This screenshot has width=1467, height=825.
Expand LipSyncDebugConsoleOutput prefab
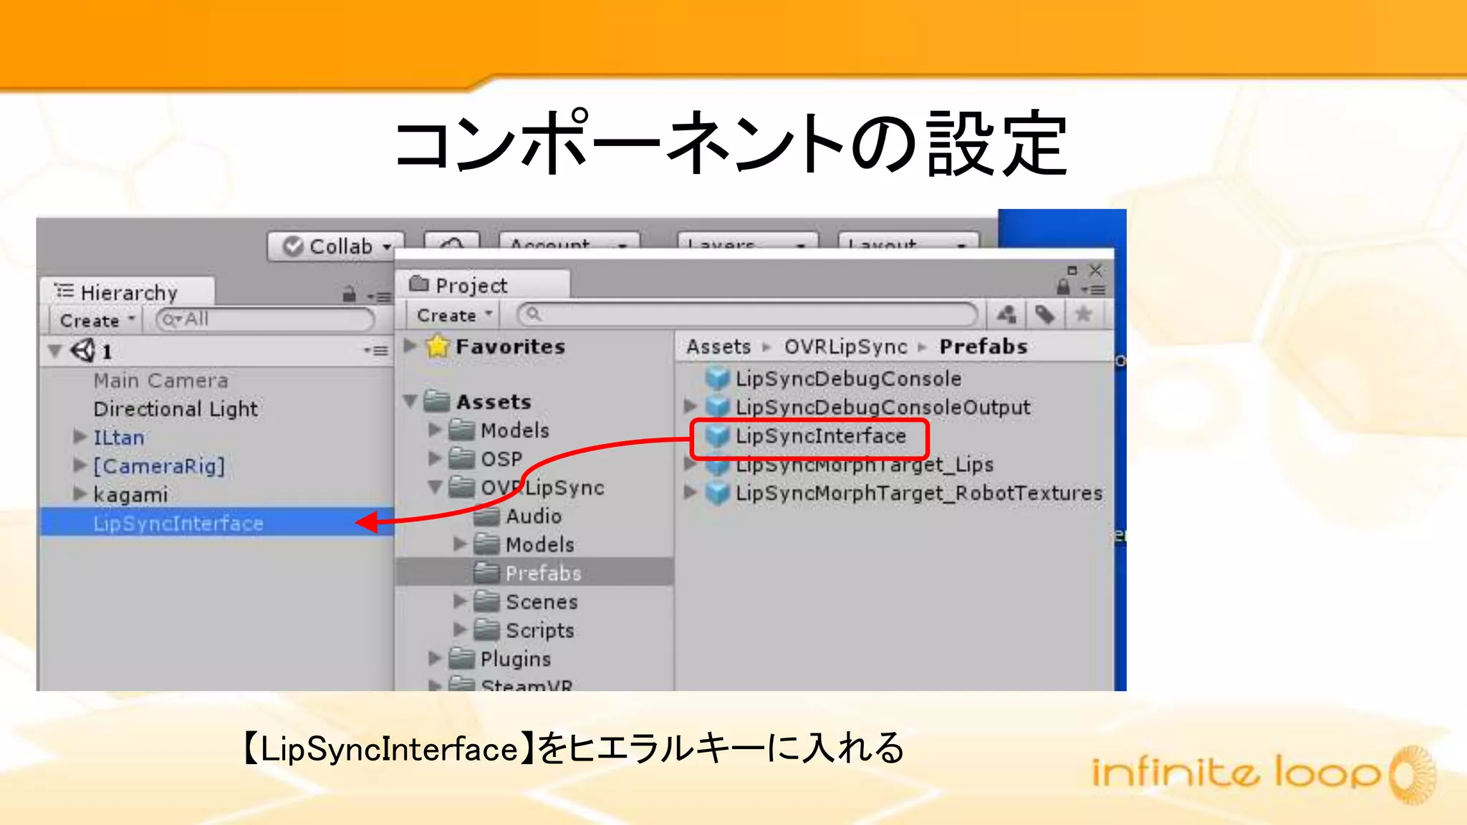point(691,407)
